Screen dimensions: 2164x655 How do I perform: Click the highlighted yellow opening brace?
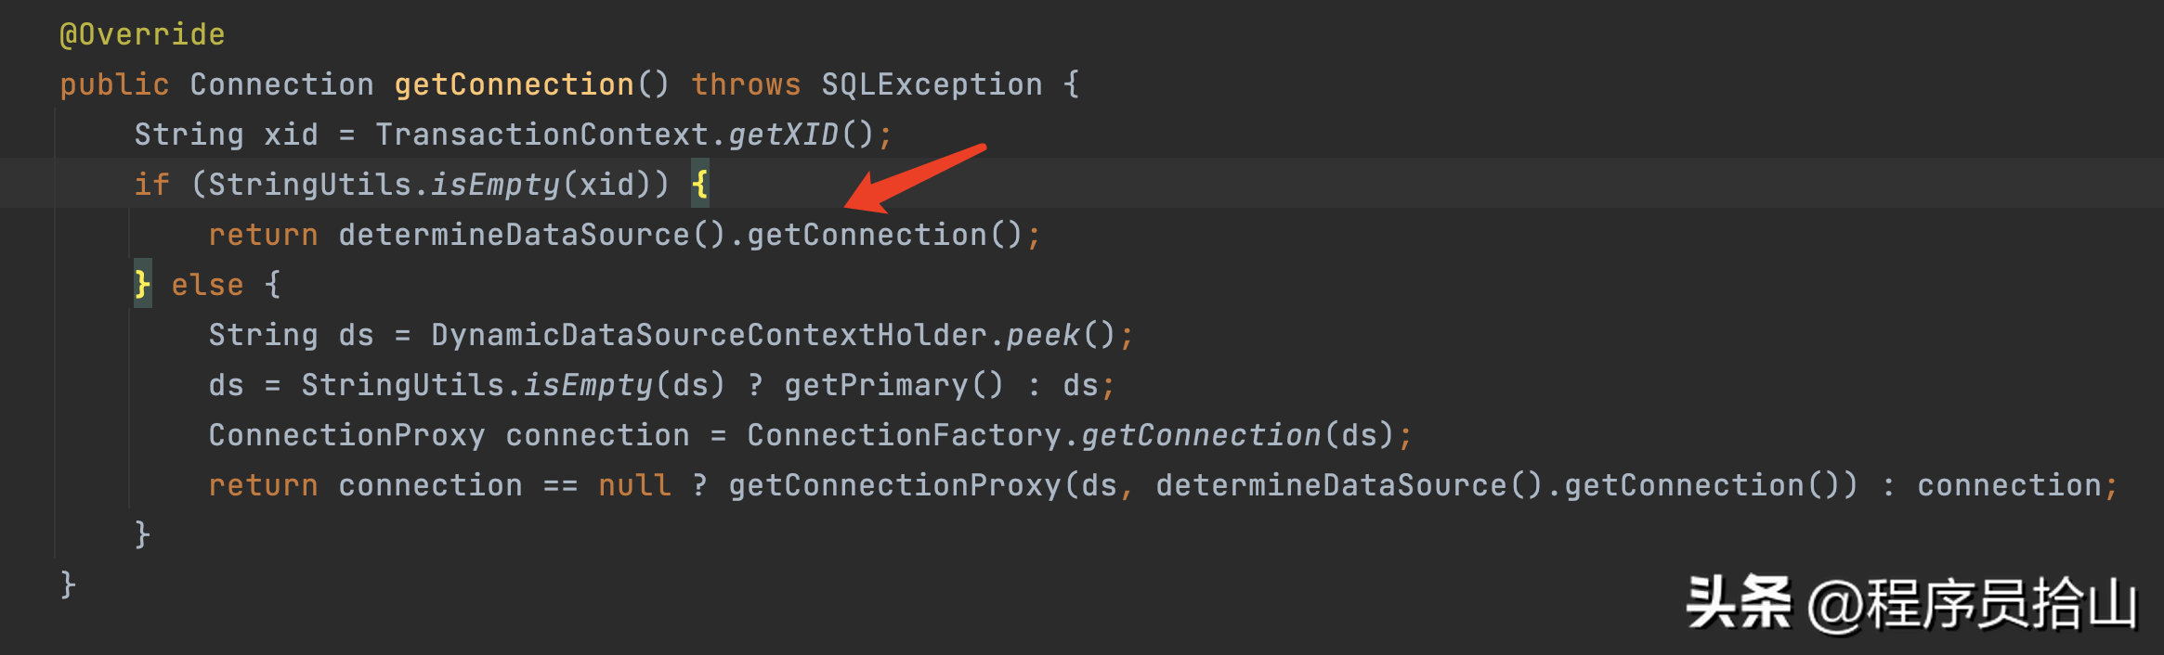tap(700, 185)
